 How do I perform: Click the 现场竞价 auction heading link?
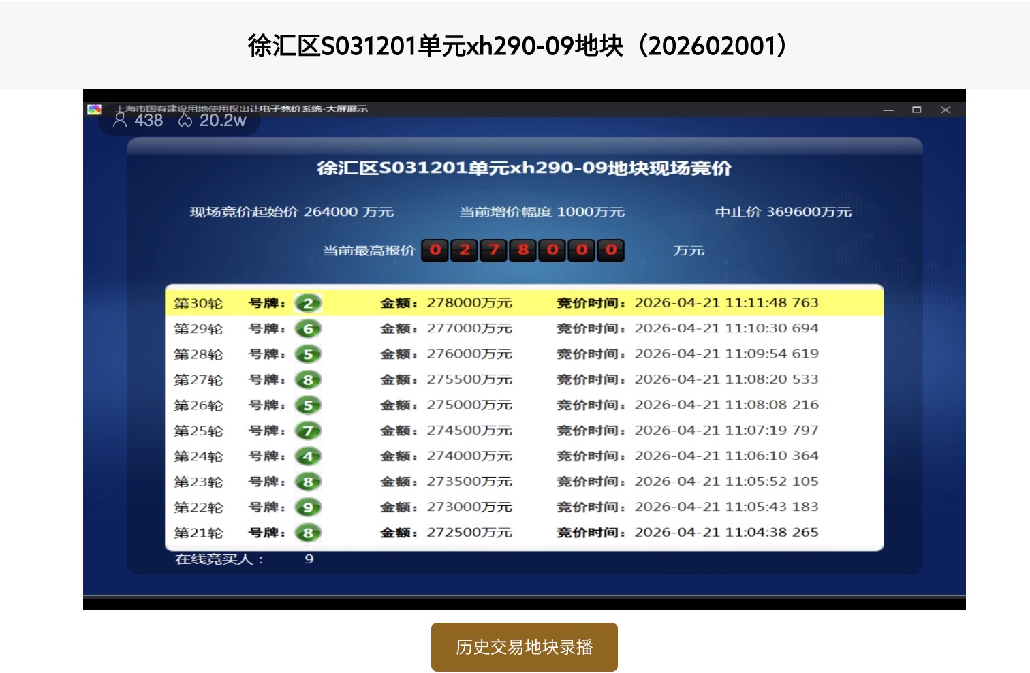[525, 168]
